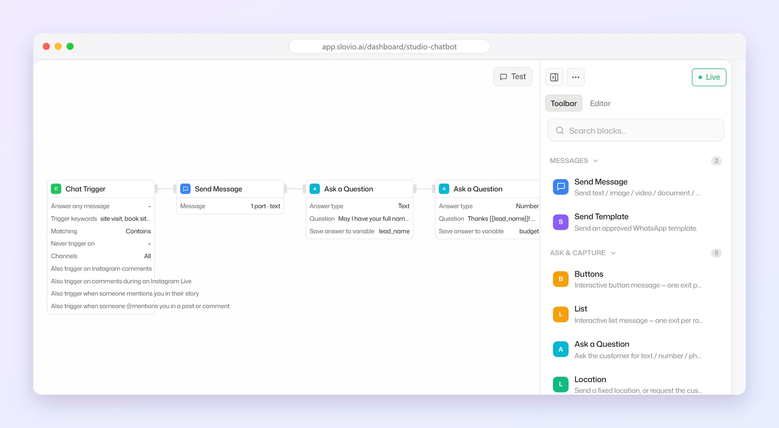Click the Send Message node title on canvas
The height and width of the screenshot is (428, 779).
[218, 189]
